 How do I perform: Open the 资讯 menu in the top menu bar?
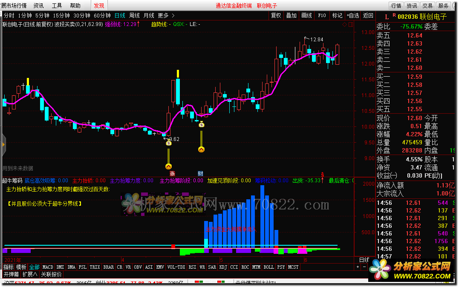(x=38, y=6)
